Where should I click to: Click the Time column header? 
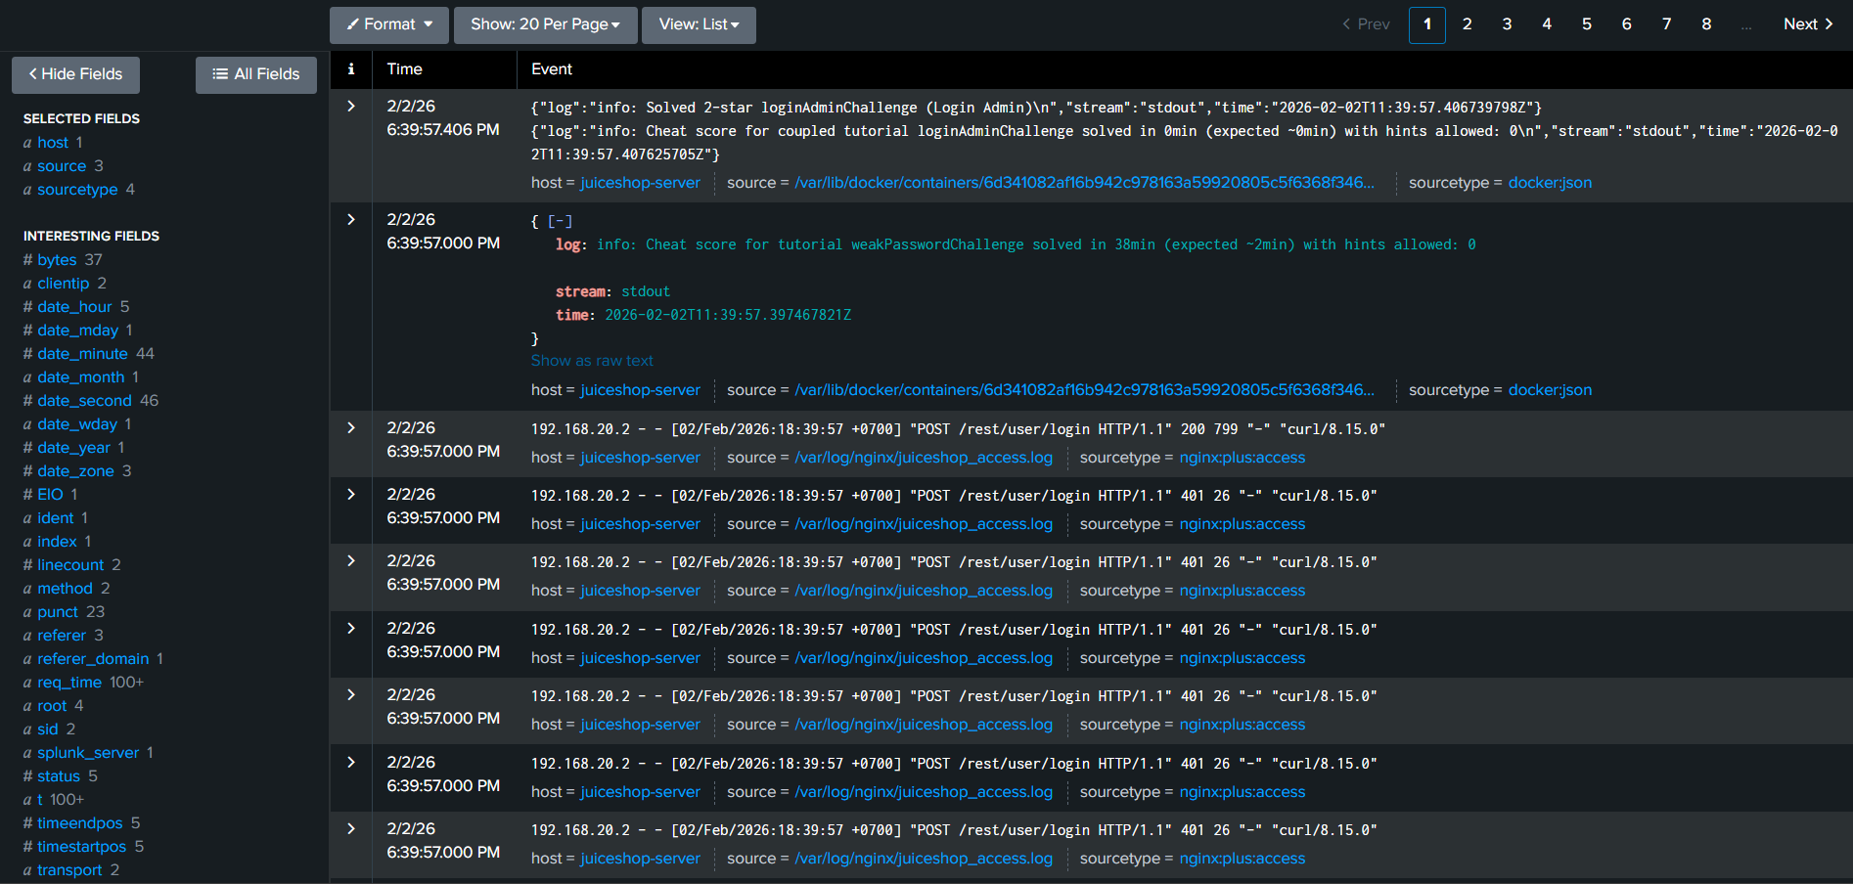[x=404, y=69]
